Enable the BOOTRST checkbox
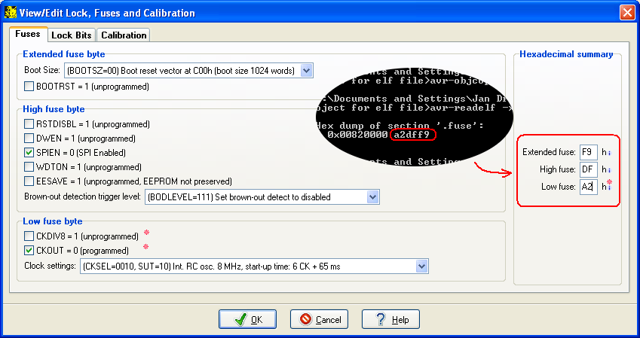Screen dimensions: 640x338 (x=29, y=87)
